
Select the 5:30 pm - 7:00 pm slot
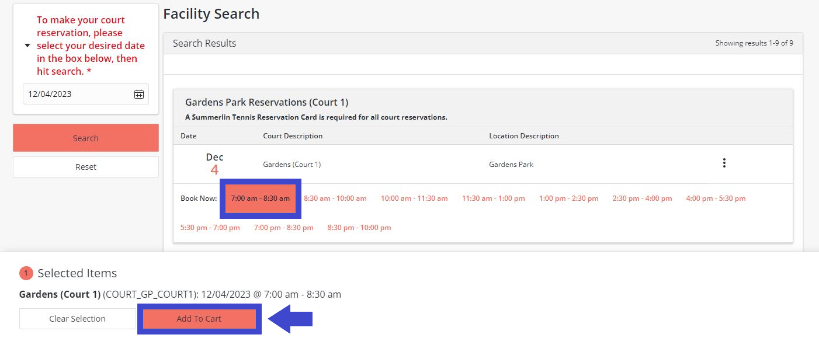[210, 228]
